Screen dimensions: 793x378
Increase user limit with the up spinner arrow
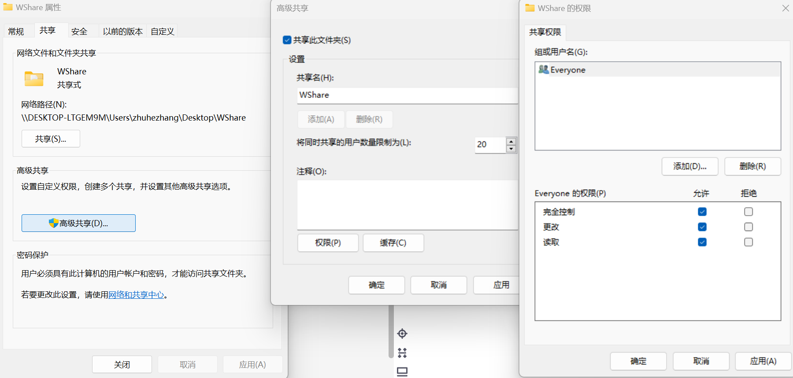(x=511, y=141)
